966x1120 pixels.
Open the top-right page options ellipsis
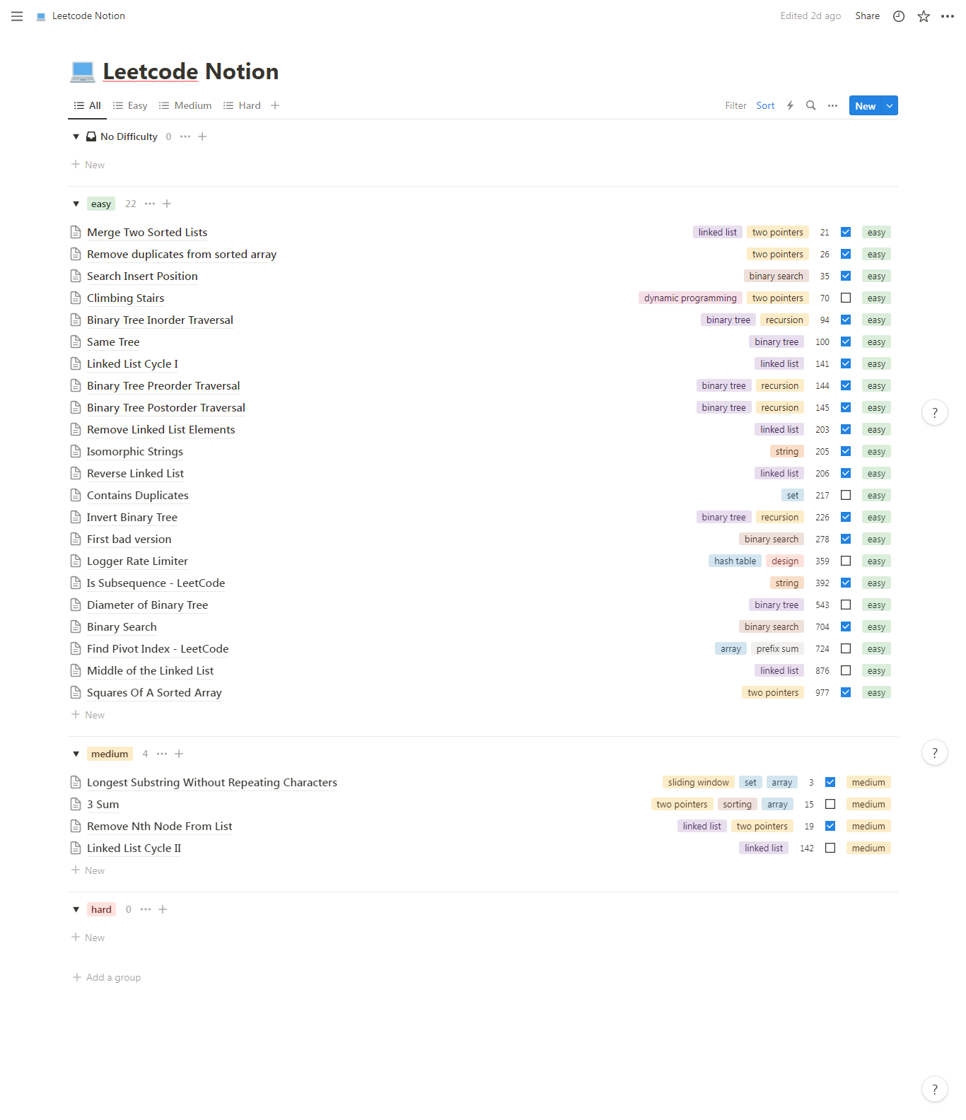[x=948, y=16]
